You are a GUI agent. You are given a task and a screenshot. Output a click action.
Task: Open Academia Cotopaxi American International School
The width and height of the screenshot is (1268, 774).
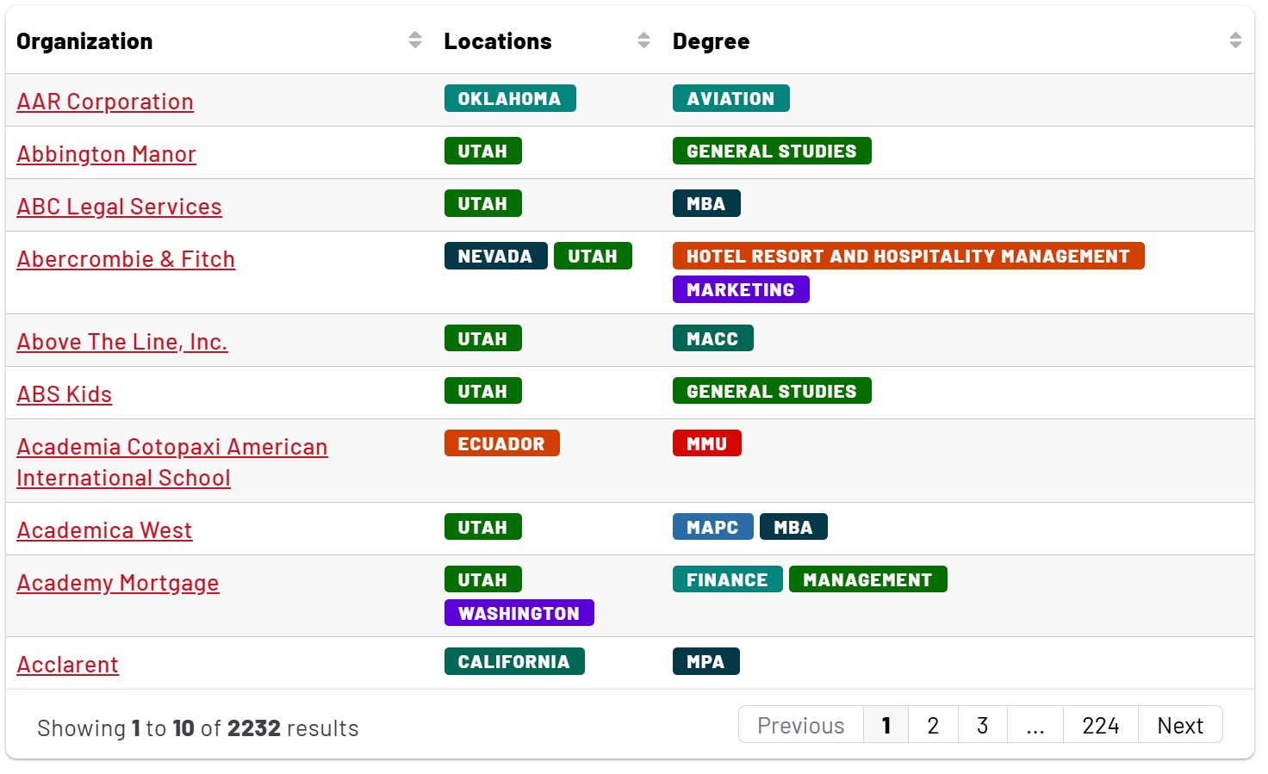(172, 462)
